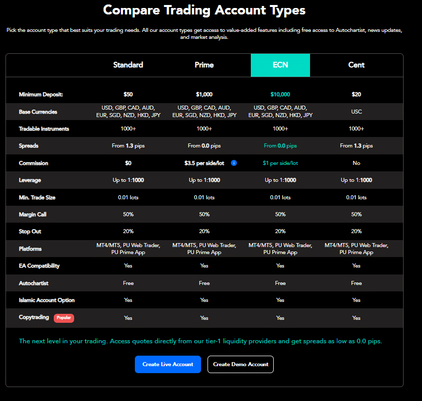Click the teal tier-1 liquidity providers tagline

click(201, 341)
